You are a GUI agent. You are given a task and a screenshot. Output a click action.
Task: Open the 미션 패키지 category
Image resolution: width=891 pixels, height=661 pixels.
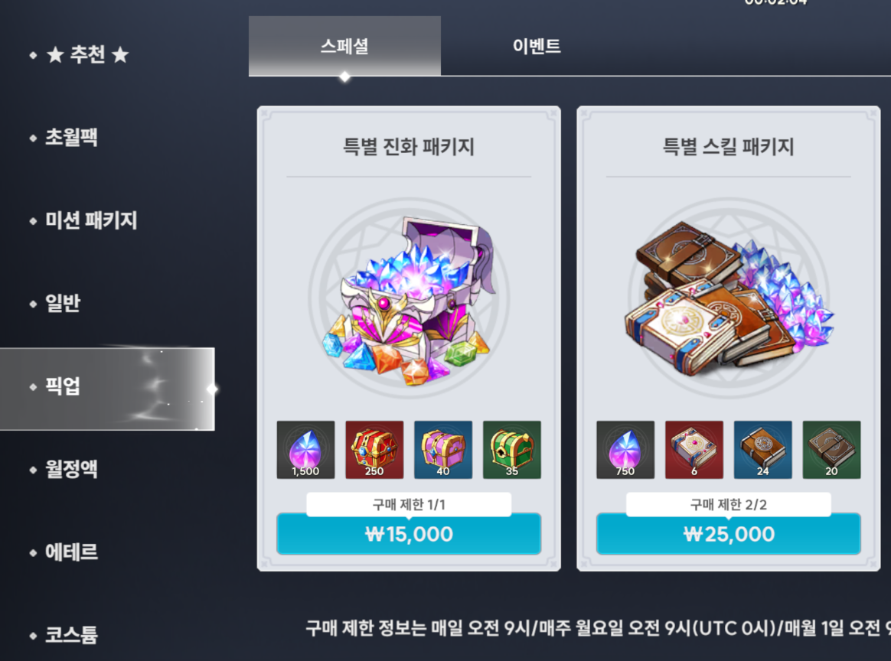(91, 220)
